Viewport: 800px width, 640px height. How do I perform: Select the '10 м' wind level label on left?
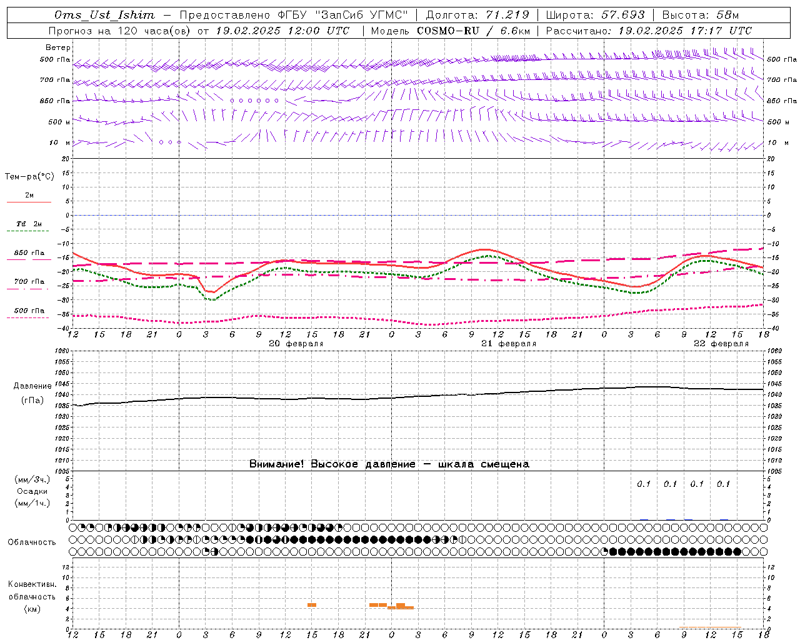coord(59,142)
